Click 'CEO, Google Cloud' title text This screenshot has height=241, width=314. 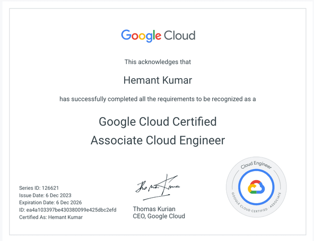tap(159, 216)
